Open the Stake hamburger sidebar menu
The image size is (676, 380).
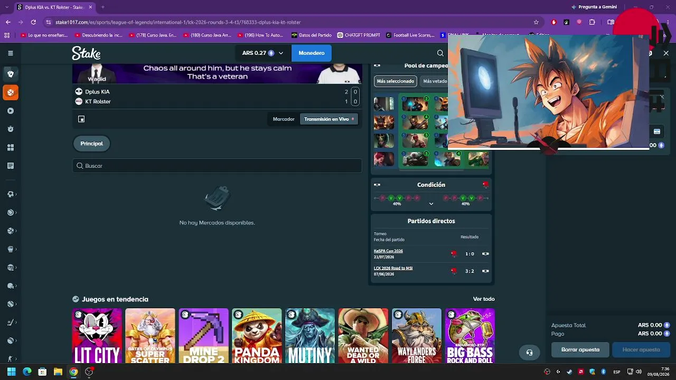tap(10, 53)
